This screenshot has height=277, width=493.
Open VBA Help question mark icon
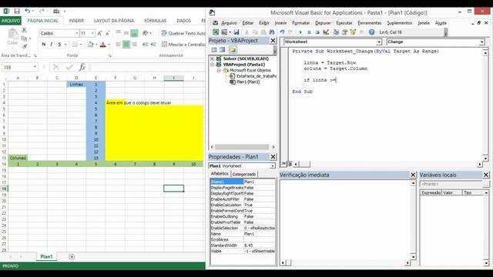point(371,32)
